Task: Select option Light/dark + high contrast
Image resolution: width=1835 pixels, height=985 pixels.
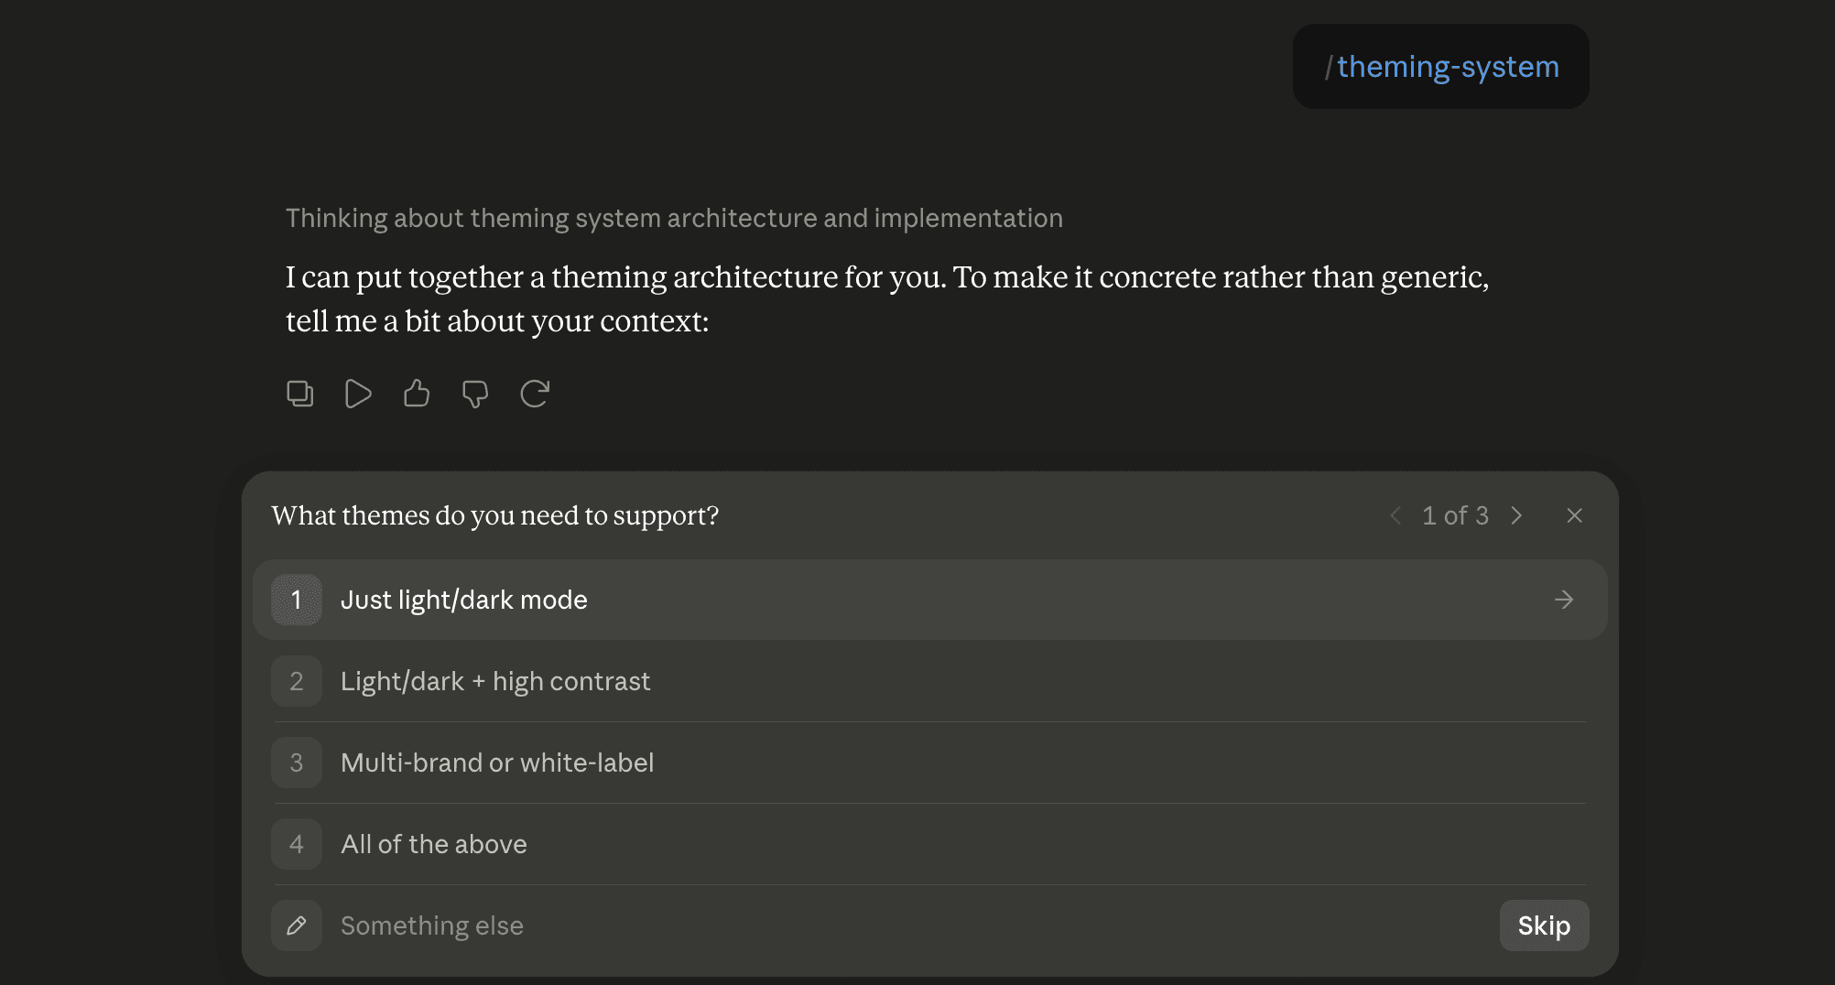Action: pos(929,681)
